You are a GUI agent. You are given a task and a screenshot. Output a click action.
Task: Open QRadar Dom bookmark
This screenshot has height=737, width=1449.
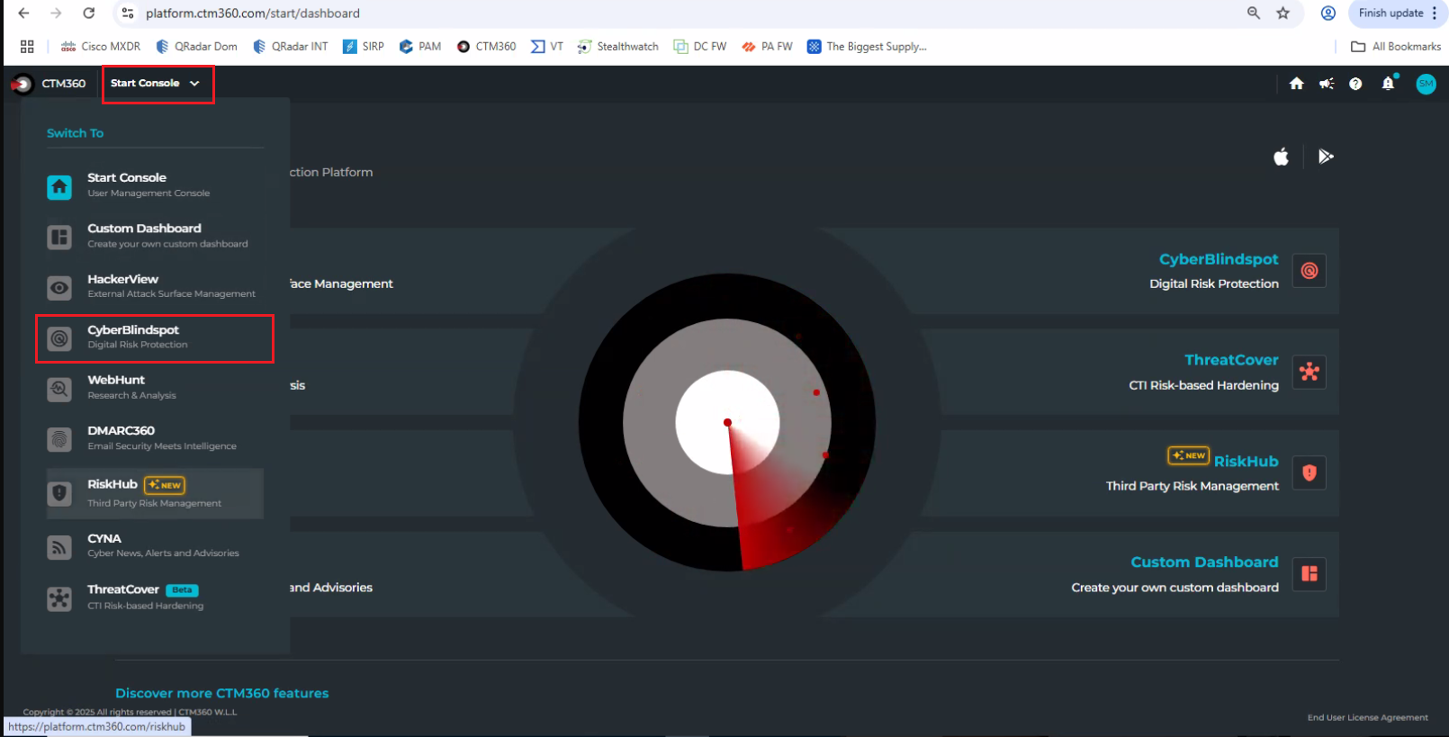pyautogui.click(x=196, y=47)
